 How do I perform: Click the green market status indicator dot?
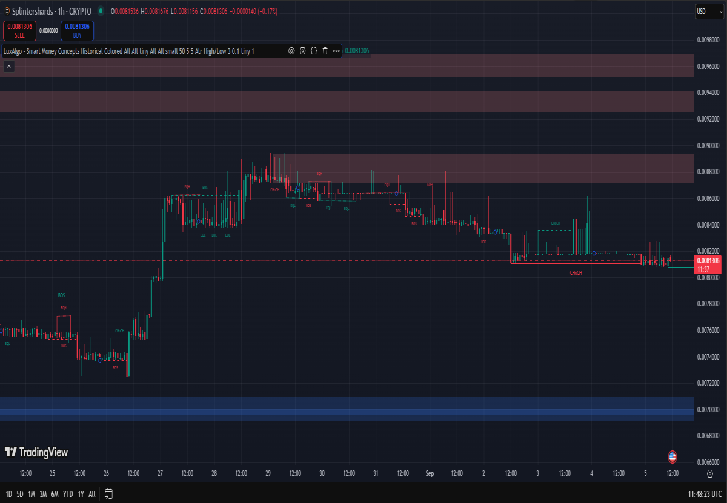[x=100, y=11]
